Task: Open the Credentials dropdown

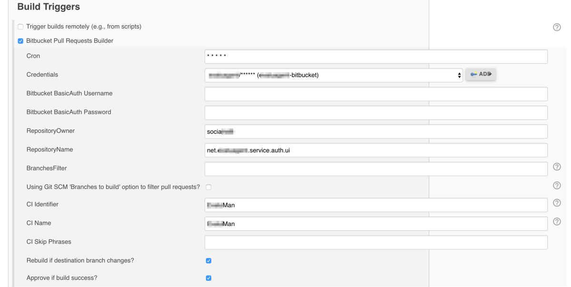Action: (x=334, y=75)
